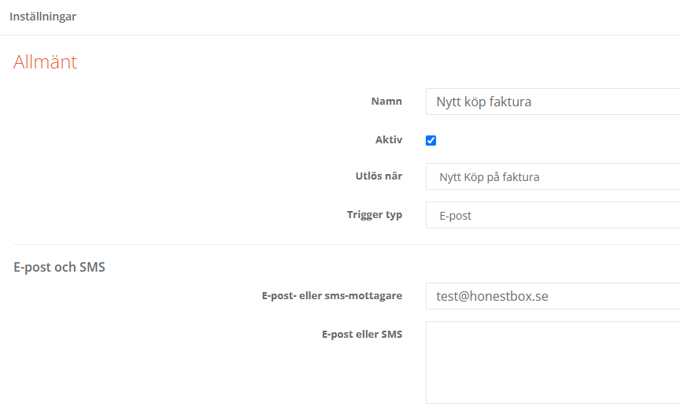The height and width of the screenshot is (411, 680).
Task: Click the Namn field label
Action: pos(386,102)
